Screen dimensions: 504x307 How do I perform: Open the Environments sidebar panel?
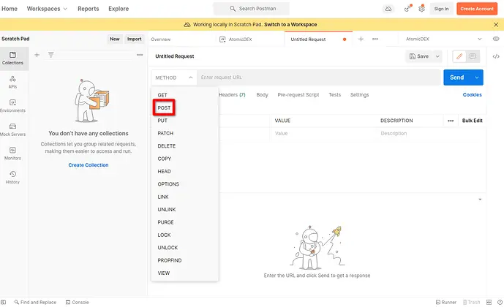tap(12, 105)
